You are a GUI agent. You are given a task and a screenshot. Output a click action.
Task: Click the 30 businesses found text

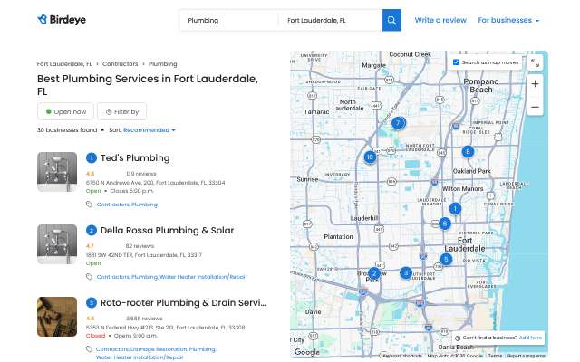67,130
